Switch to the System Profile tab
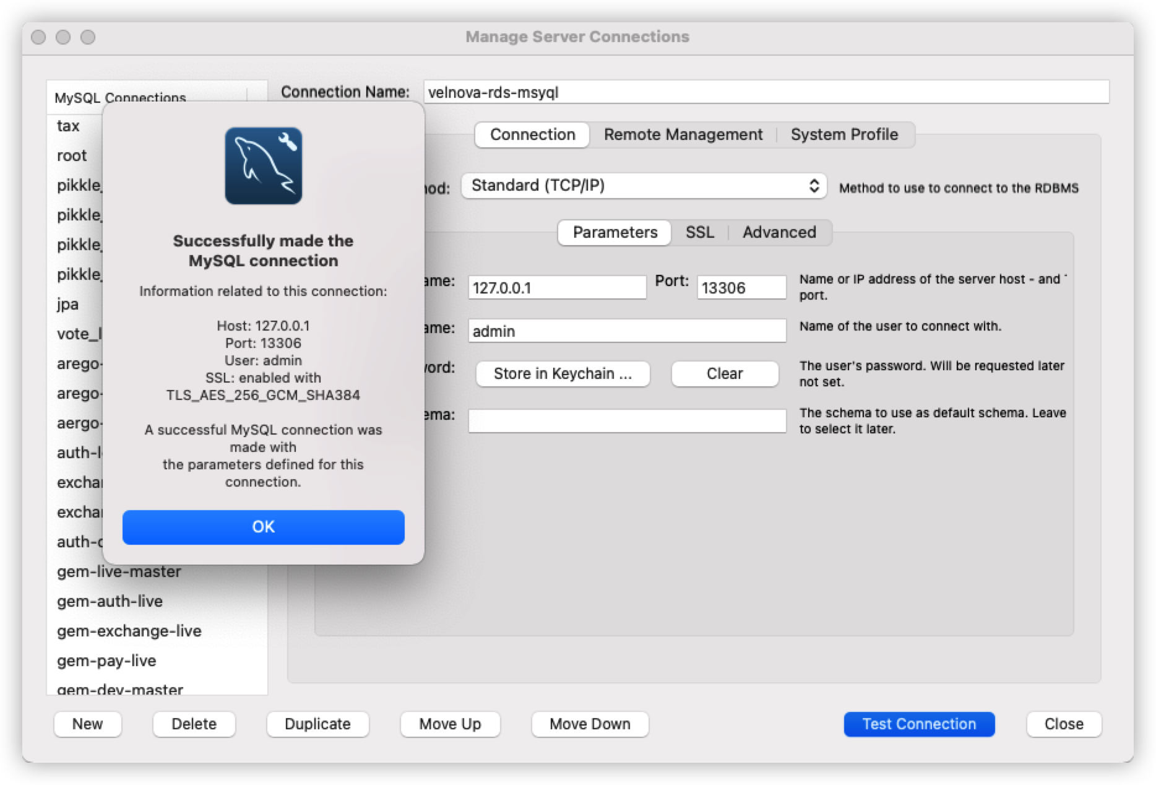 [x=844, y=134]
